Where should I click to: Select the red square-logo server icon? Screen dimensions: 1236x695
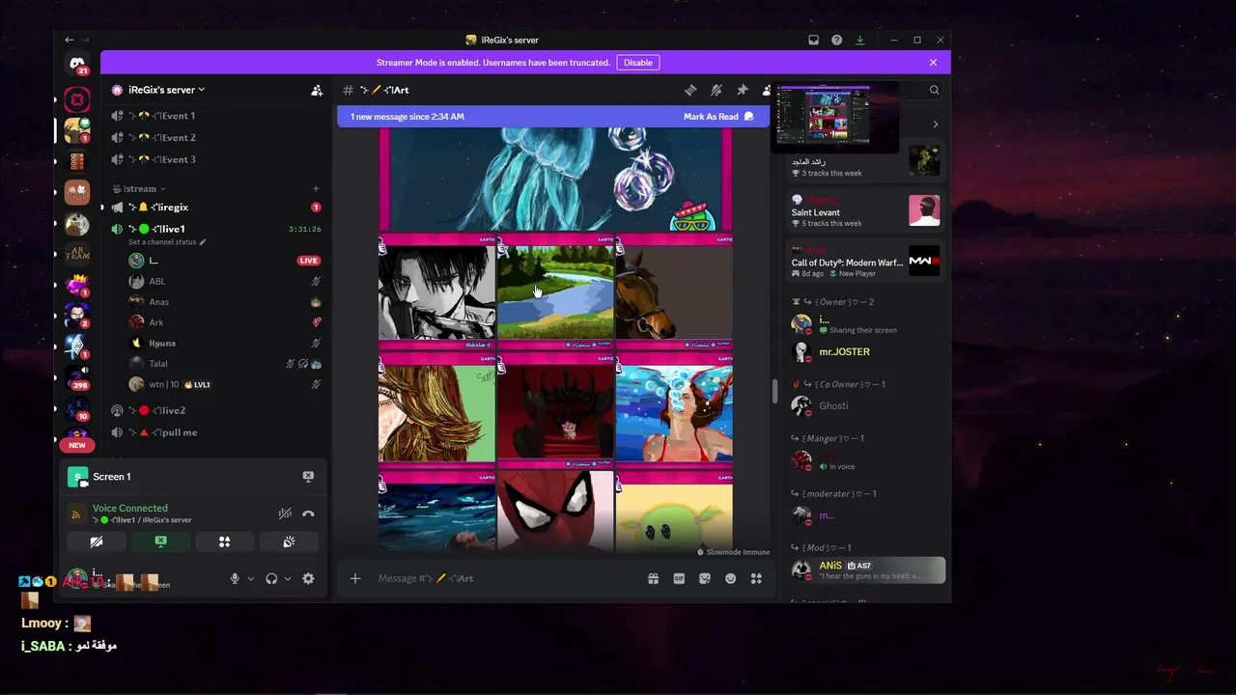[77, 98]
